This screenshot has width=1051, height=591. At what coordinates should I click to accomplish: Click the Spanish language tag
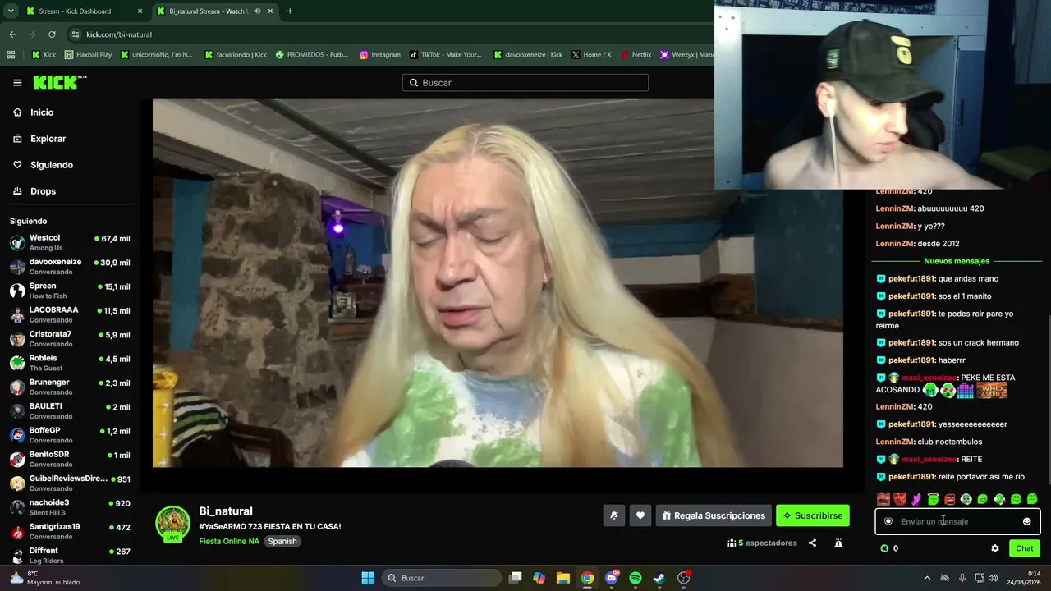pyautogui.click(x=282, y=541)
